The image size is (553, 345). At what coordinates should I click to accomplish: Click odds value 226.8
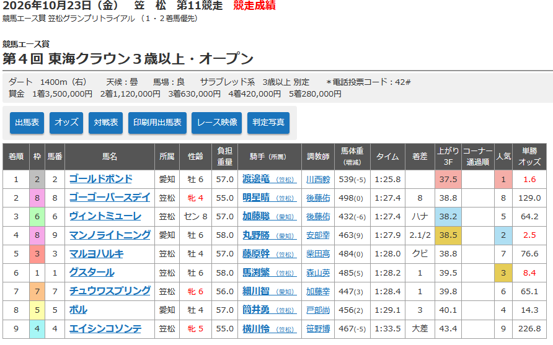pyautogui.click(x=529, y=329)
